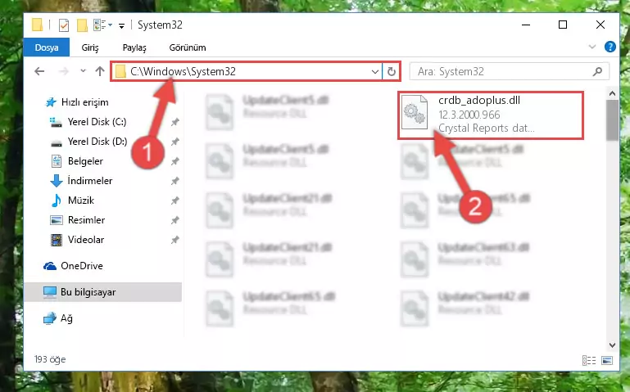Go forward with the right arrow button
This screenshot has height=392, width=630.
63,71
